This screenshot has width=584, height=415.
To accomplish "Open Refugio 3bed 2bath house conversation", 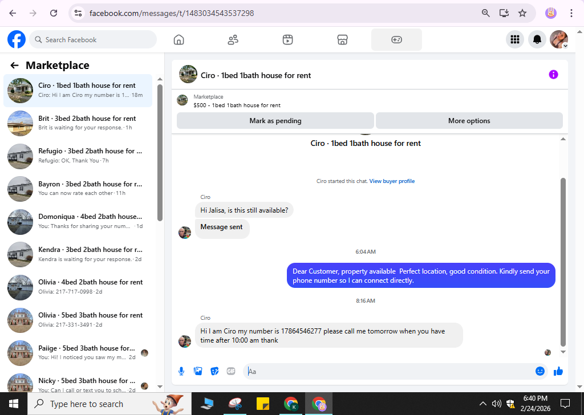I will point(78,156).
